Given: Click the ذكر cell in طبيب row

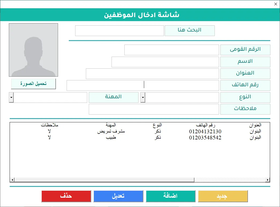Looking at the screenshot, I should click(158, 138).
